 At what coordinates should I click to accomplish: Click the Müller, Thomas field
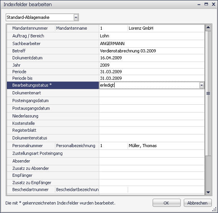[x=166, y=146]
